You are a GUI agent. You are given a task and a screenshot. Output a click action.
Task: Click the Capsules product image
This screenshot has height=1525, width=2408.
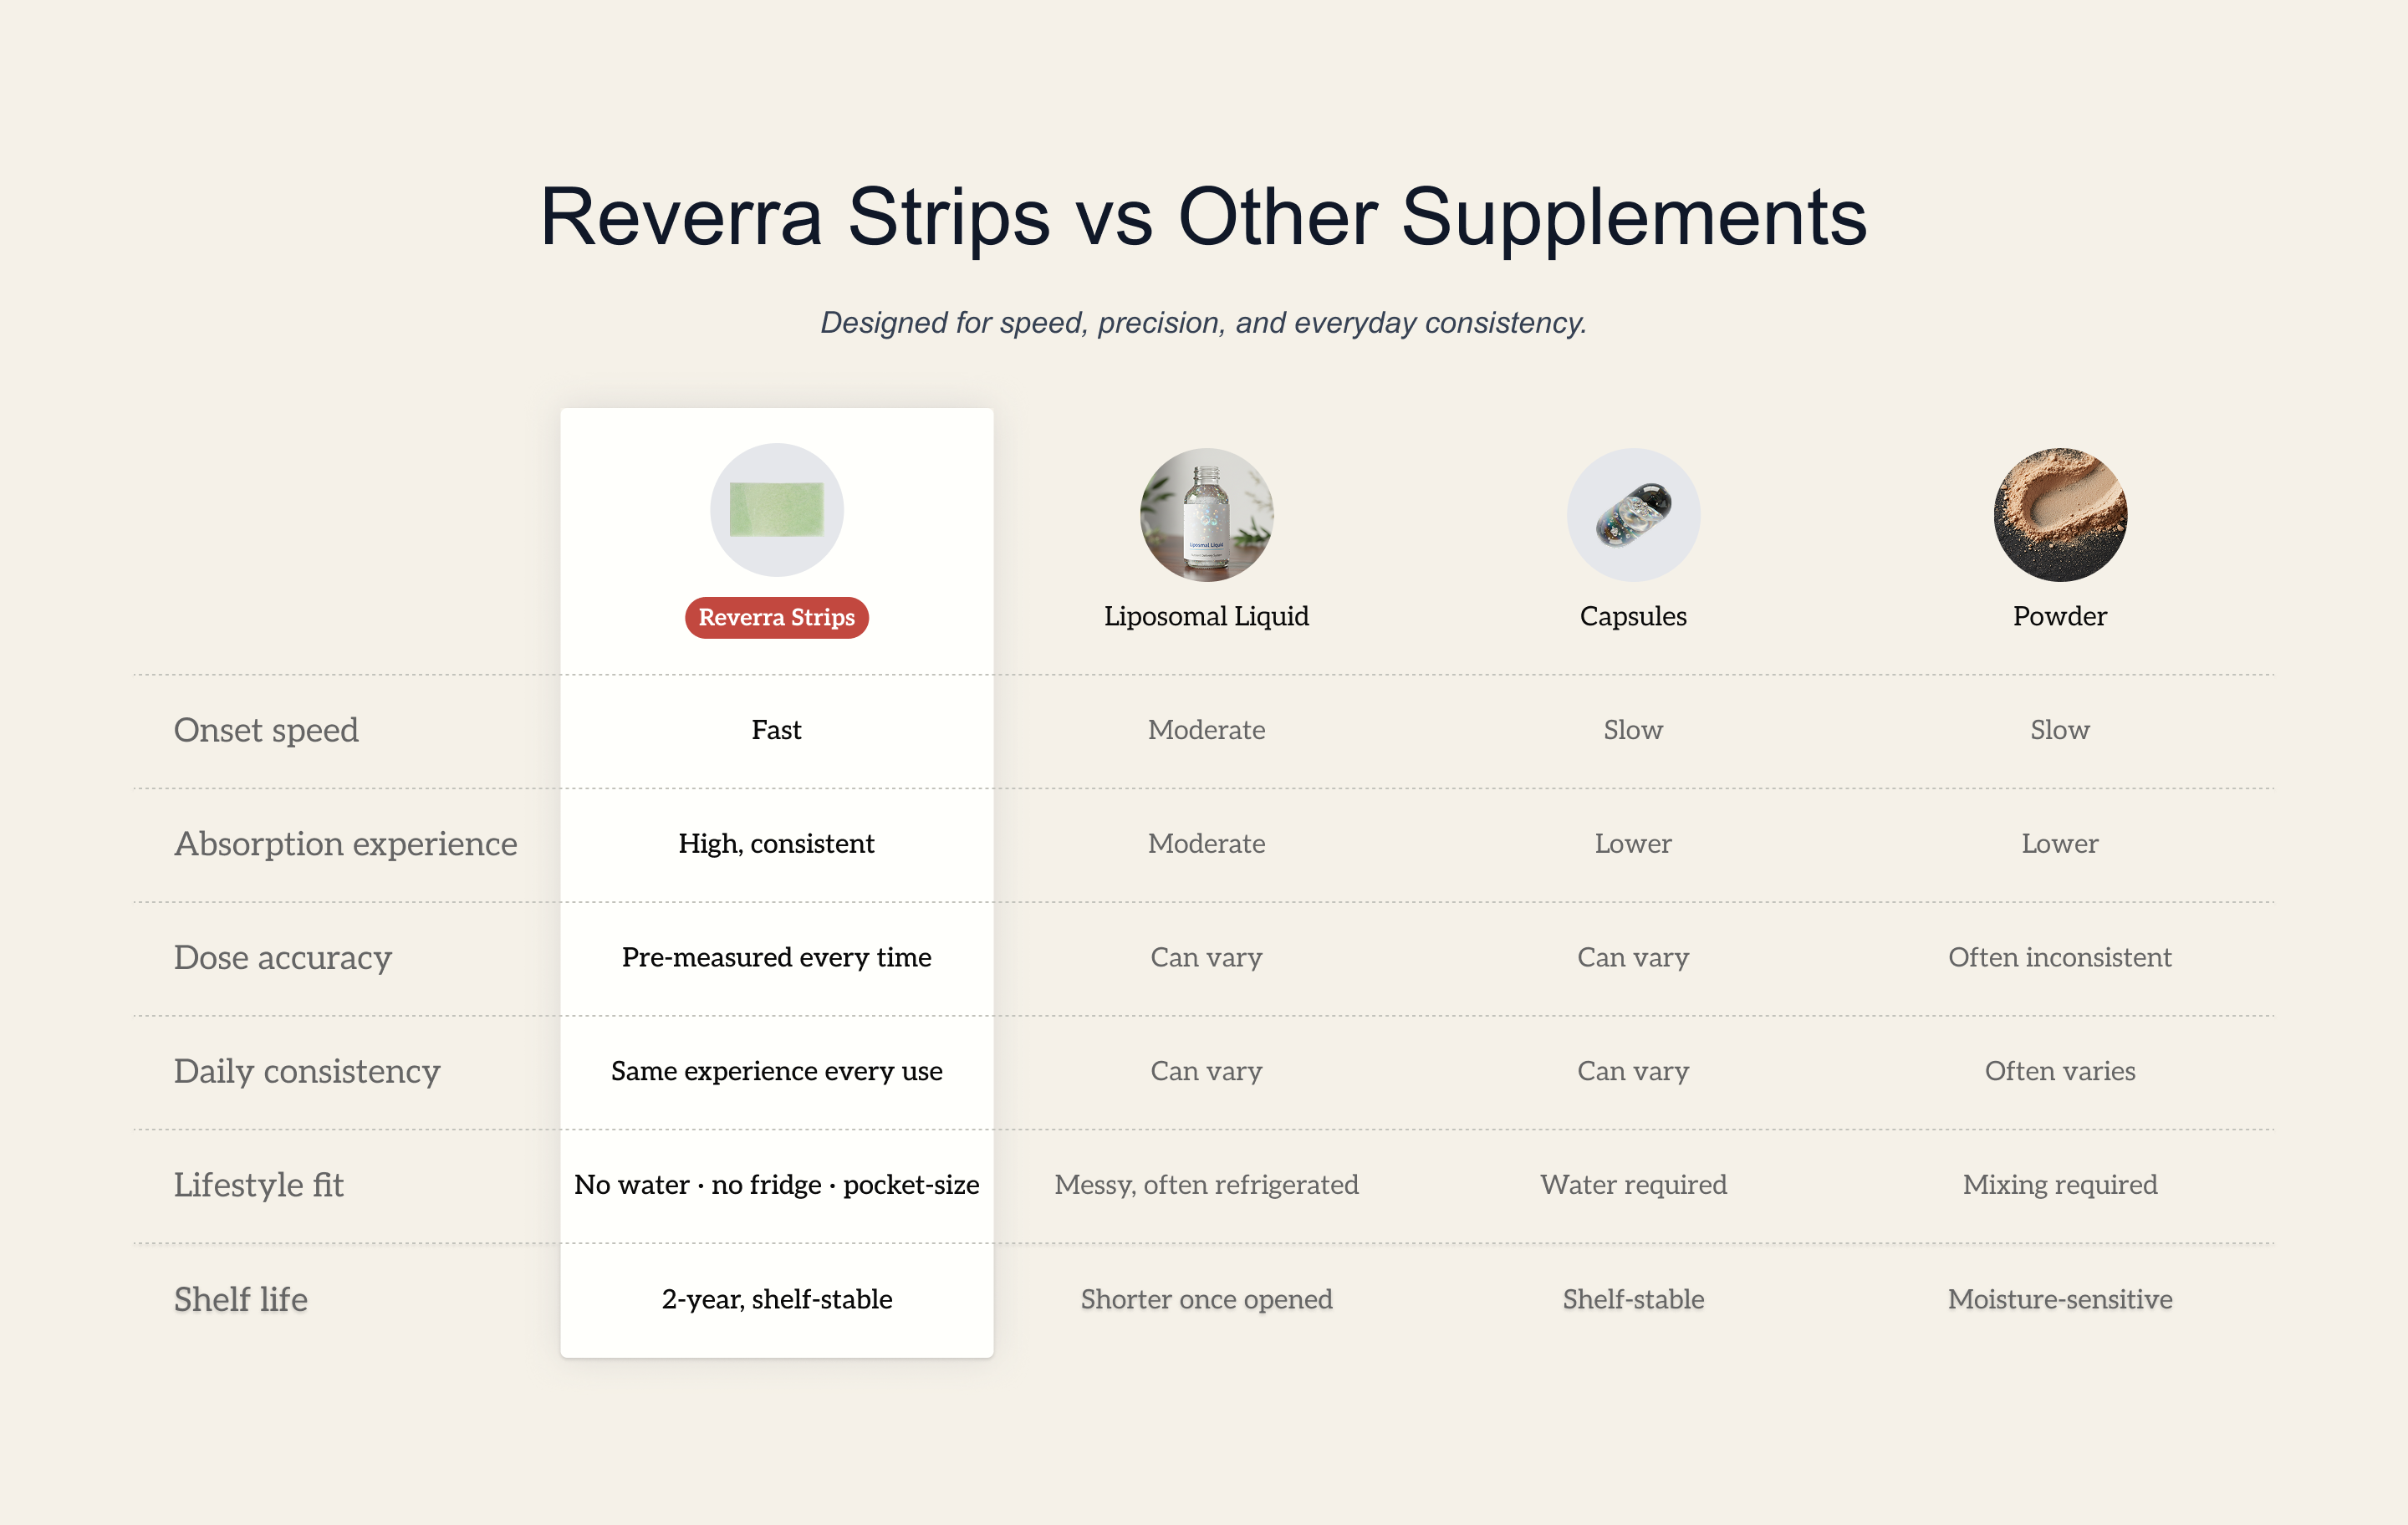click(x=1633, y=514)
